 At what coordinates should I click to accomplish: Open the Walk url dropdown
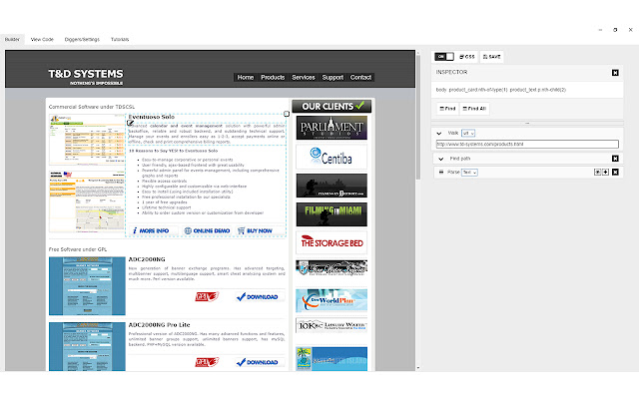468,133
